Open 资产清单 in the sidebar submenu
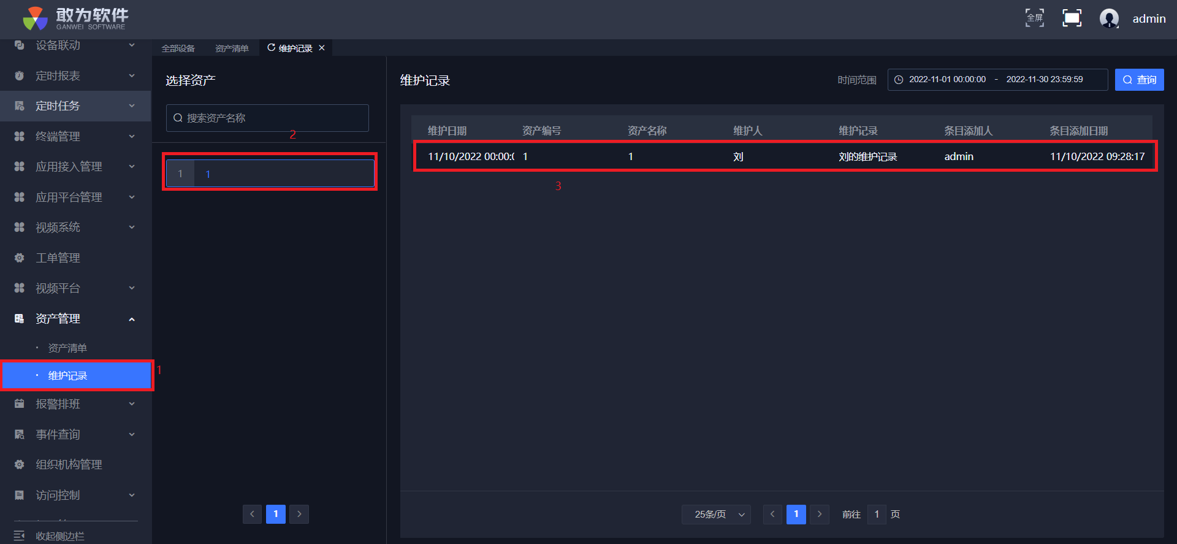The width and height of the screenshot is (1177, 544). click(x=67, y=348)
